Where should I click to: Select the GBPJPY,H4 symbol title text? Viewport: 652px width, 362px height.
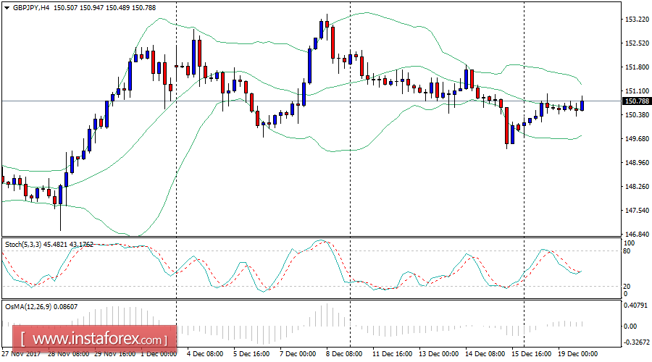pos(31,7)
